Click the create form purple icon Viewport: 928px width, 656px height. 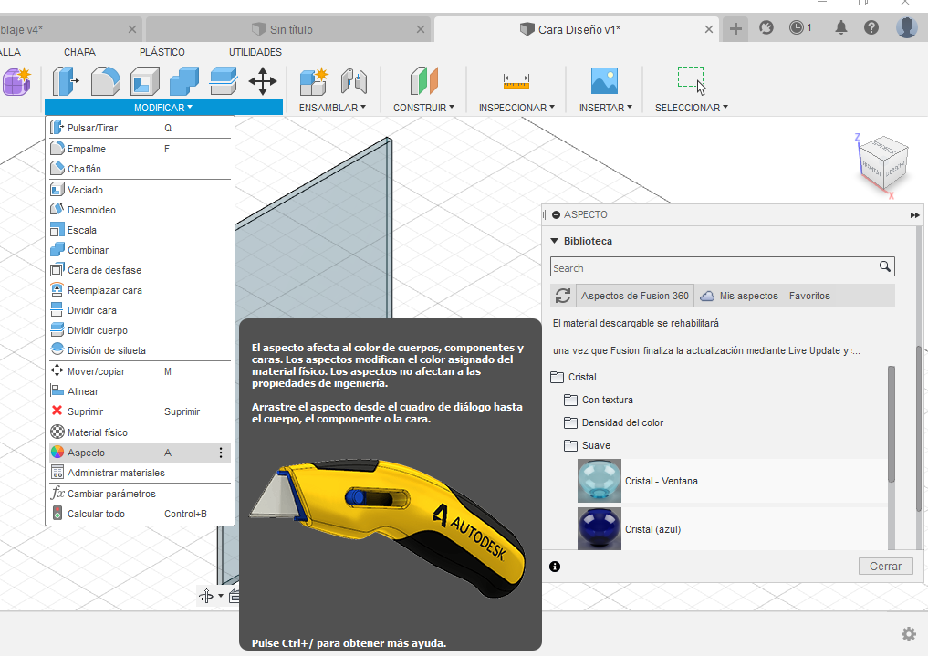pos(16,81)
